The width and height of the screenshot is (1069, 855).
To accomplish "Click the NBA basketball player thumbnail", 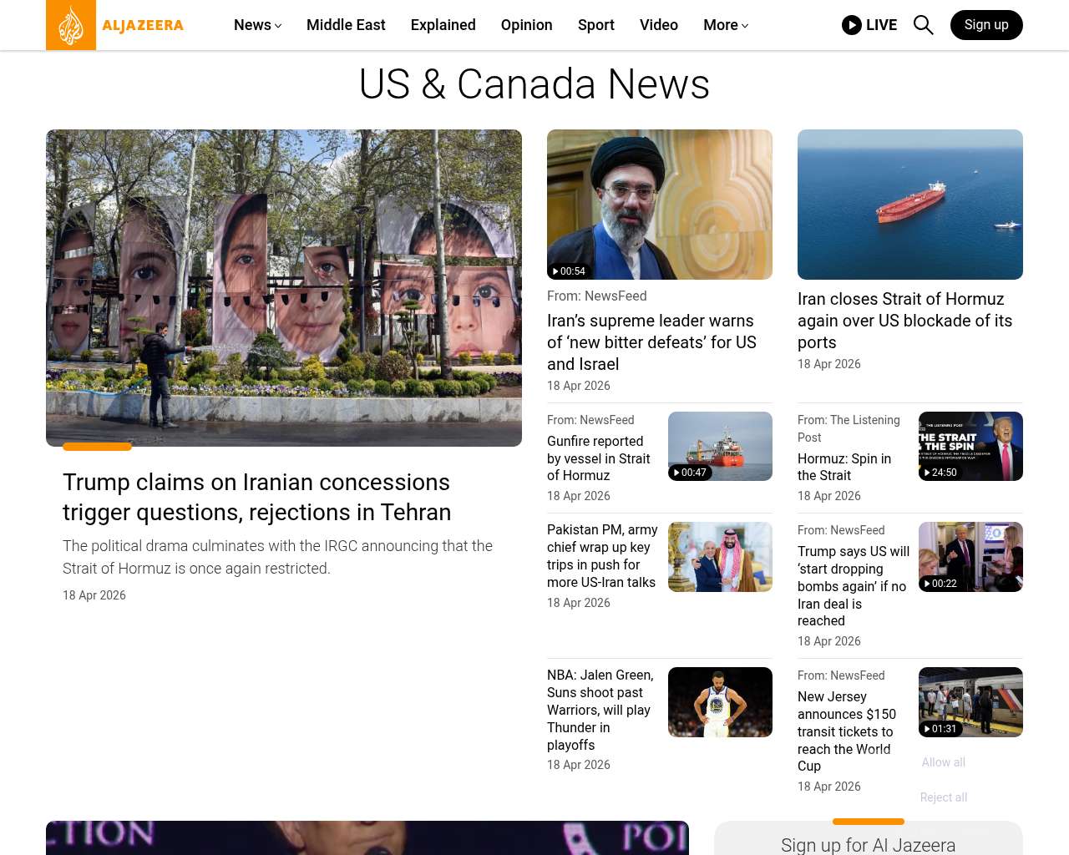I will pyautogui.click(x=720, y=702).
